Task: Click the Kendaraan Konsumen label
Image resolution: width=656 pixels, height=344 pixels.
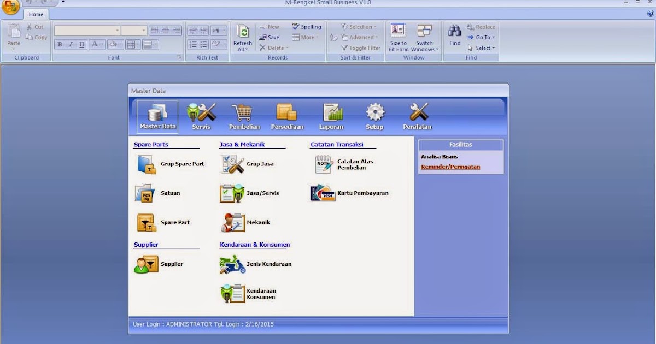Action: coord(261,294)
